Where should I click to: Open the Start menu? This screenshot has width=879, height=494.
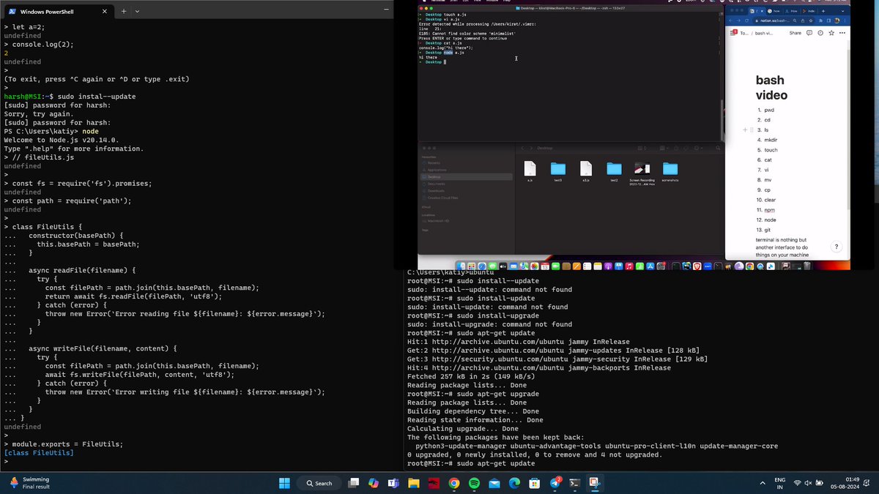pyautogui.click(x=284, y=483)
